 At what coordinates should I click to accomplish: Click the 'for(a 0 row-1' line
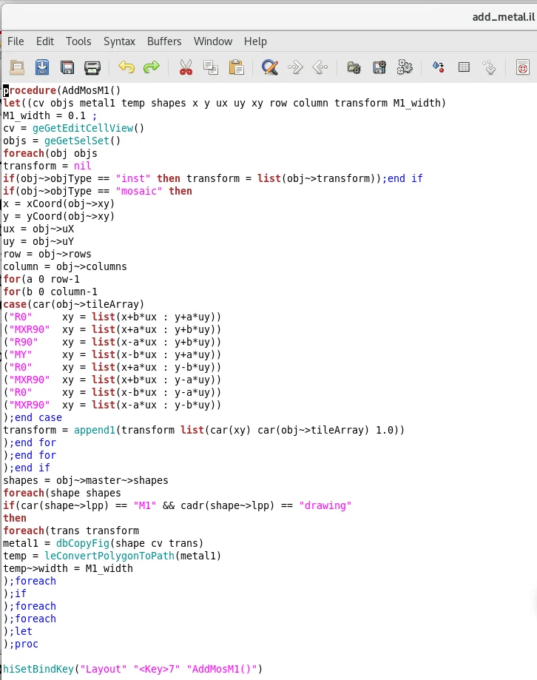tap(41, 279)
